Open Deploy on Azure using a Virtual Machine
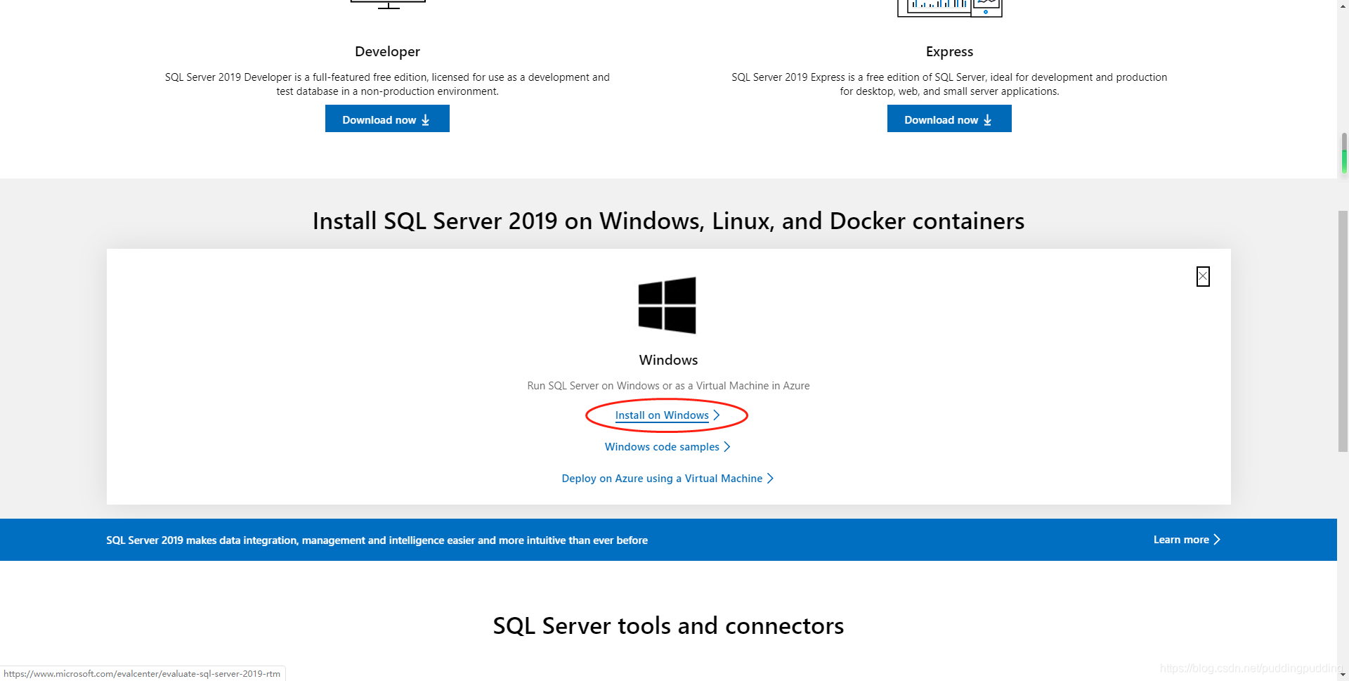1349x681 pixels. point(667,479)
